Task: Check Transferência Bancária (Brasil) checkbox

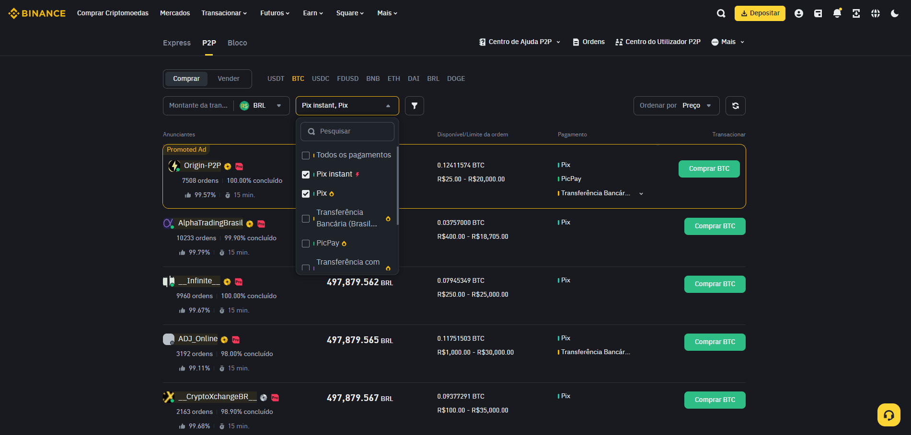Action: [306, 219]
